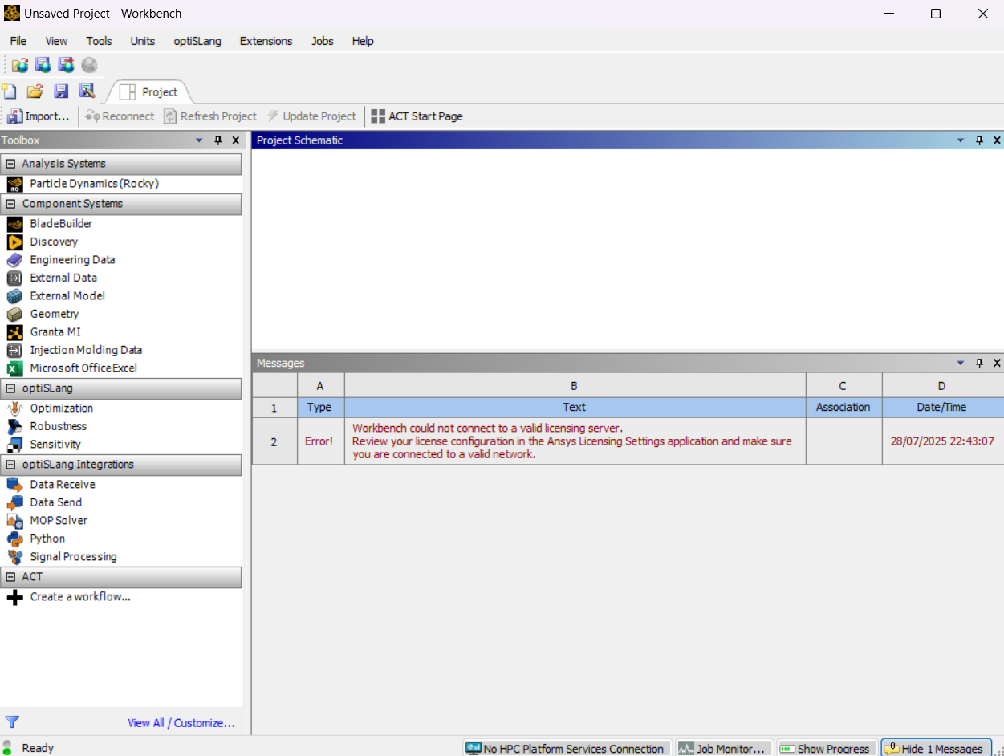Image resolution: width=1004 pixels, height=756 pixels.
Task: Click the Send changes to repository icon
Action: tap(66, 65)
